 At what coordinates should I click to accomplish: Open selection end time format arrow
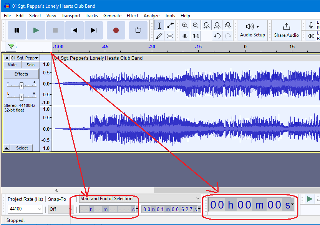tap(199, 209)
